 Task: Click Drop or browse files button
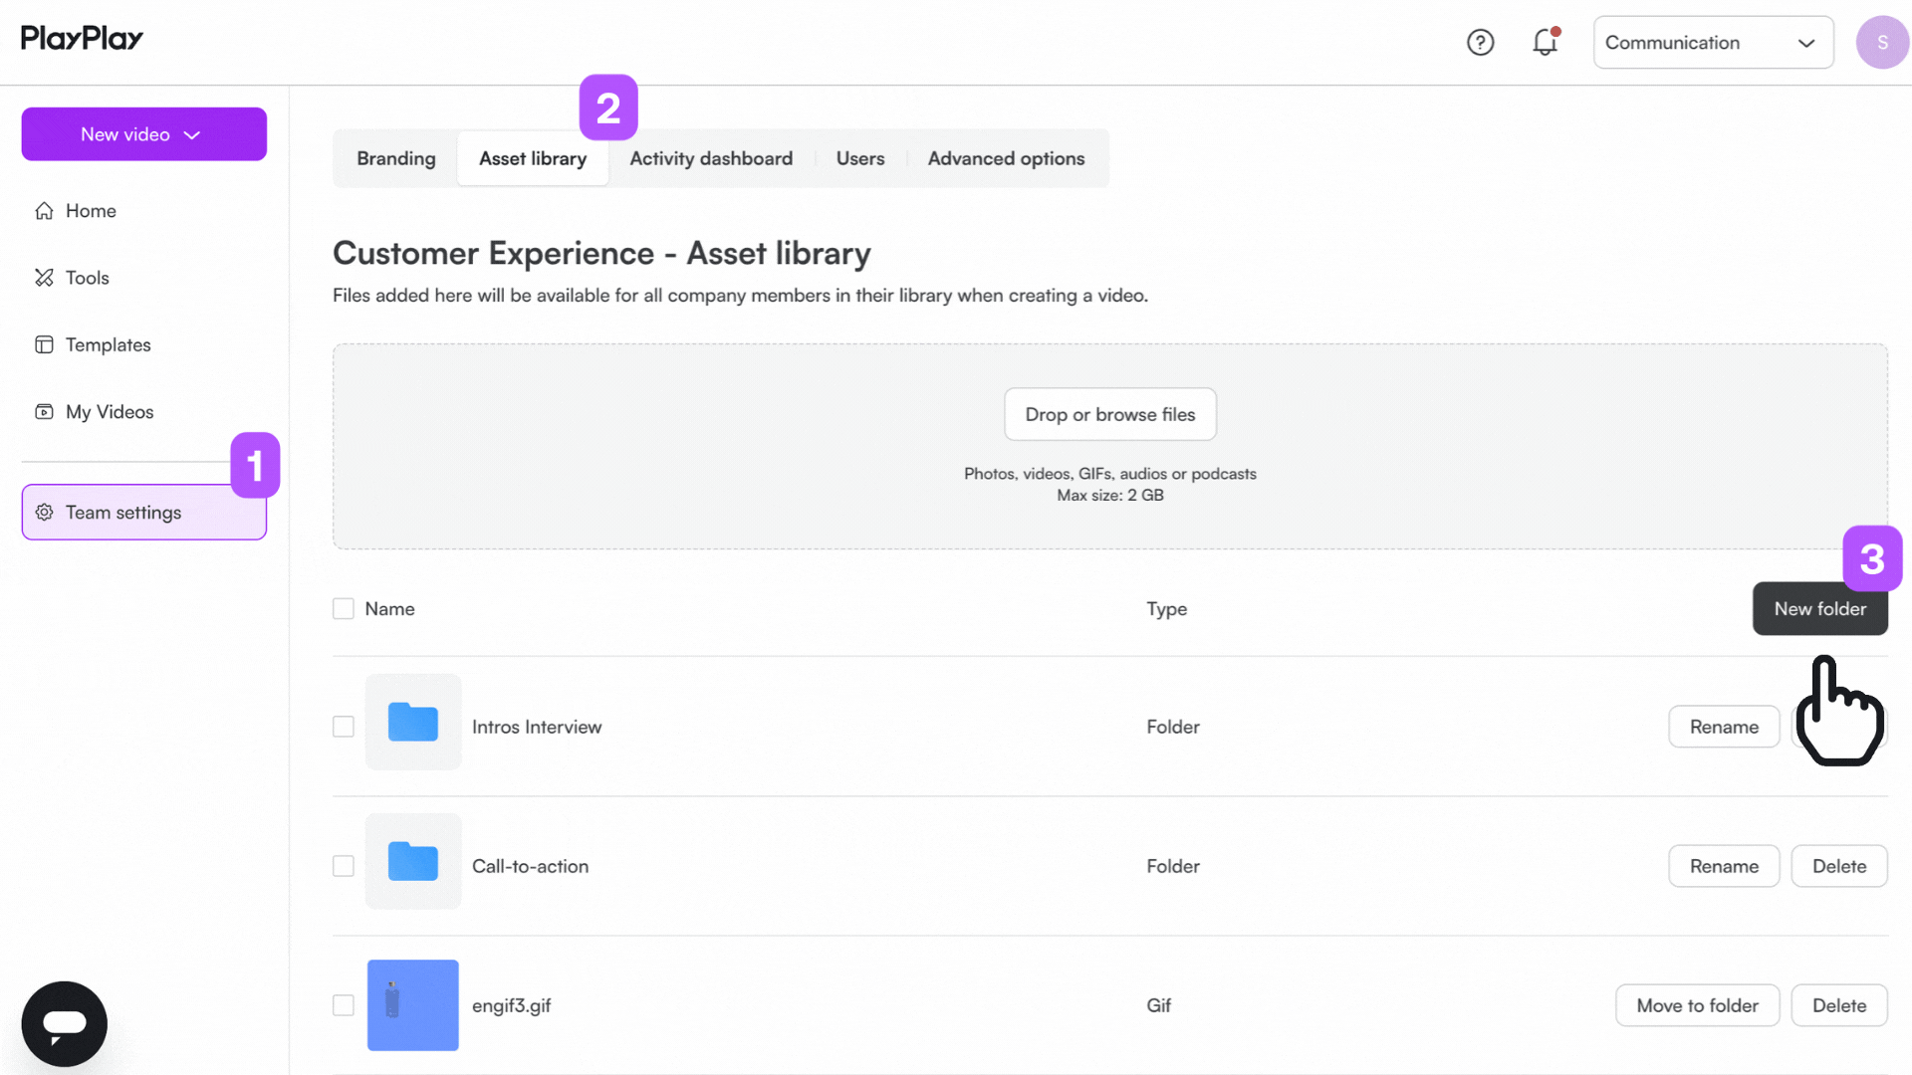1109,414
